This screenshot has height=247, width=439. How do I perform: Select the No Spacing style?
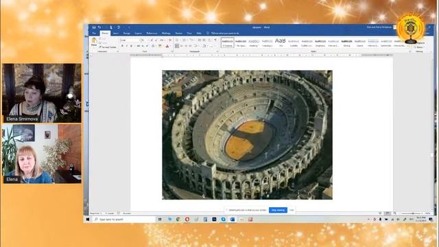[x=241, y=43]
